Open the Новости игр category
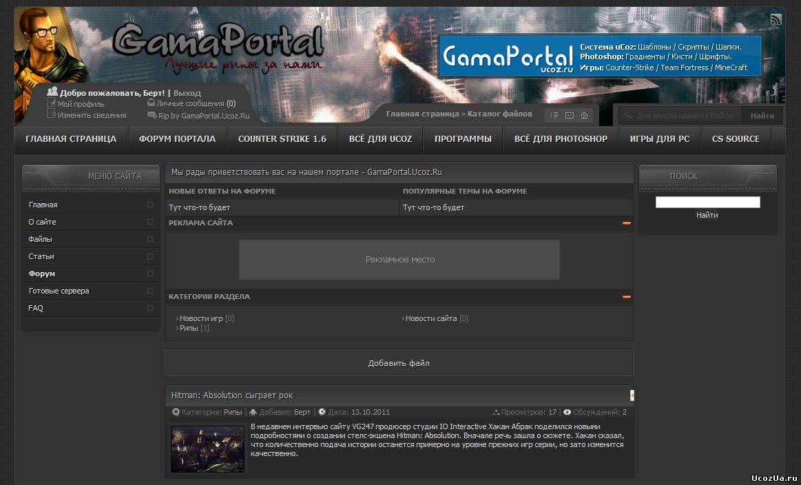This screenshot has height=485, width=801. (x=201, y=318)
